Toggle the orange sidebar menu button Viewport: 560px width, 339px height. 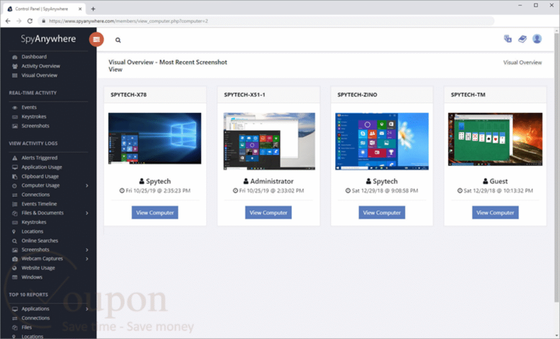point(96,39)
